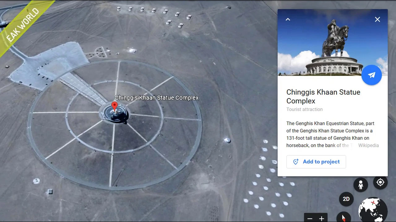Select the red map pin marker

(x=114, y=107)
